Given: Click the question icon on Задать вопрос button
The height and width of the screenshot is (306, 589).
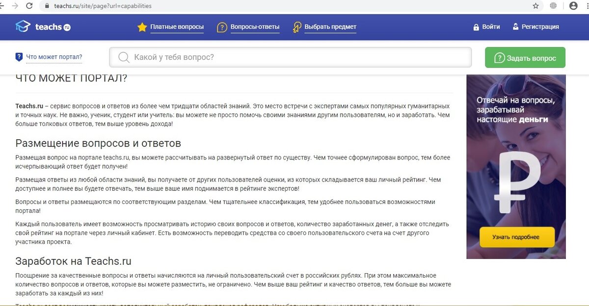Looking at the screenshot, I should [x=500, y=58].
